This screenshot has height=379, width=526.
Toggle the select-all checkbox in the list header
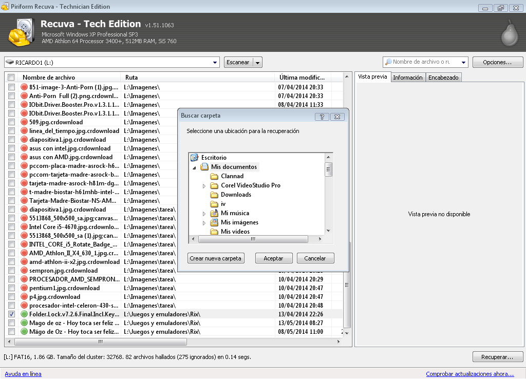(11, 77)
